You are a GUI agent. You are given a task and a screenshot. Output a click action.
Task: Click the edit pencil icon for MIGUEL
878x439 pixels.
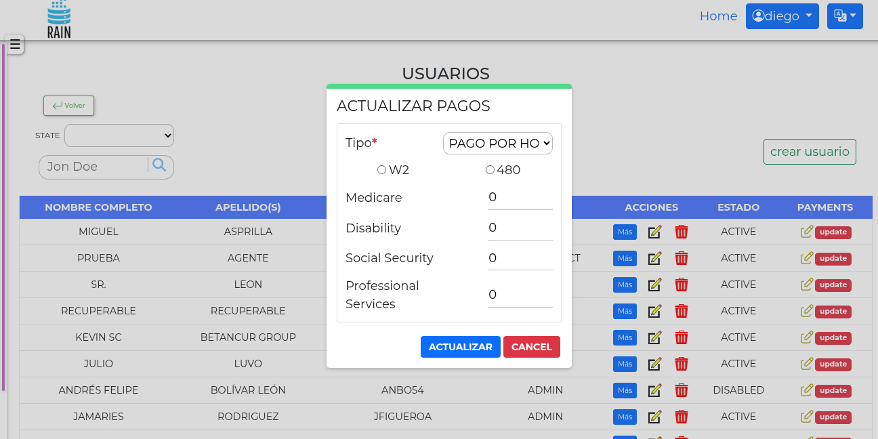coord(654,232)
